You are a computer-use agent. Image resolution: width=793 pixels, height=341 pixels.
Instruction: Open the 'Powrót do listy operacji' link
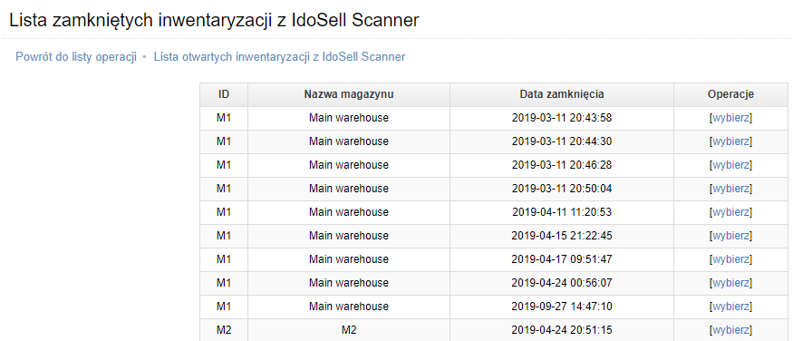coord(76,56)
